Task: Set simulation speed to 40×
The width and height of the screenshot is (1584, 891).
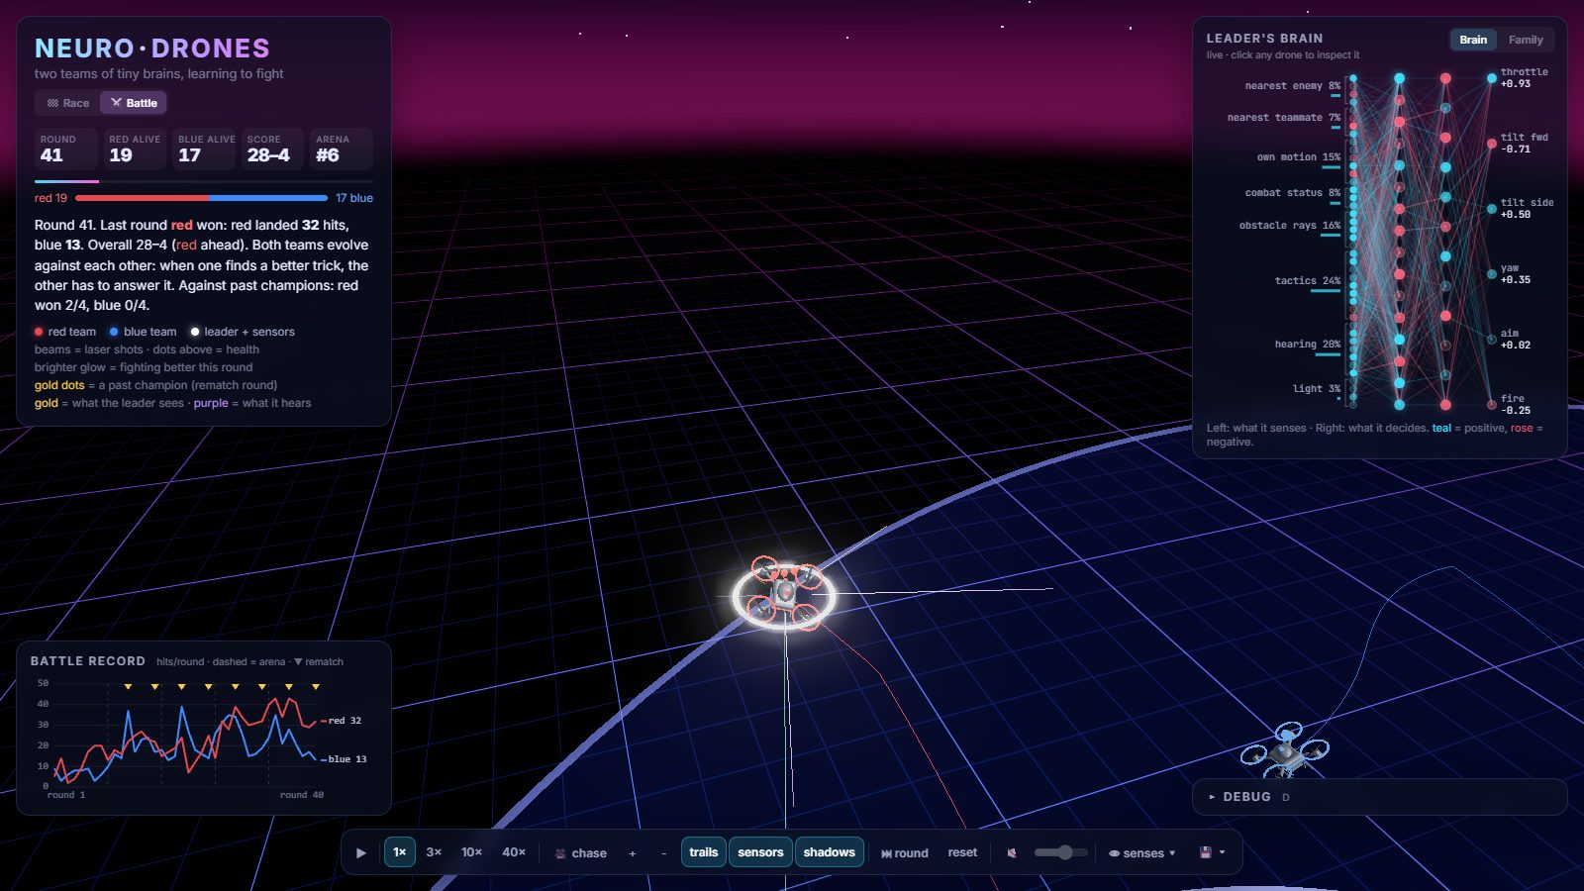Action: point(514,852)
